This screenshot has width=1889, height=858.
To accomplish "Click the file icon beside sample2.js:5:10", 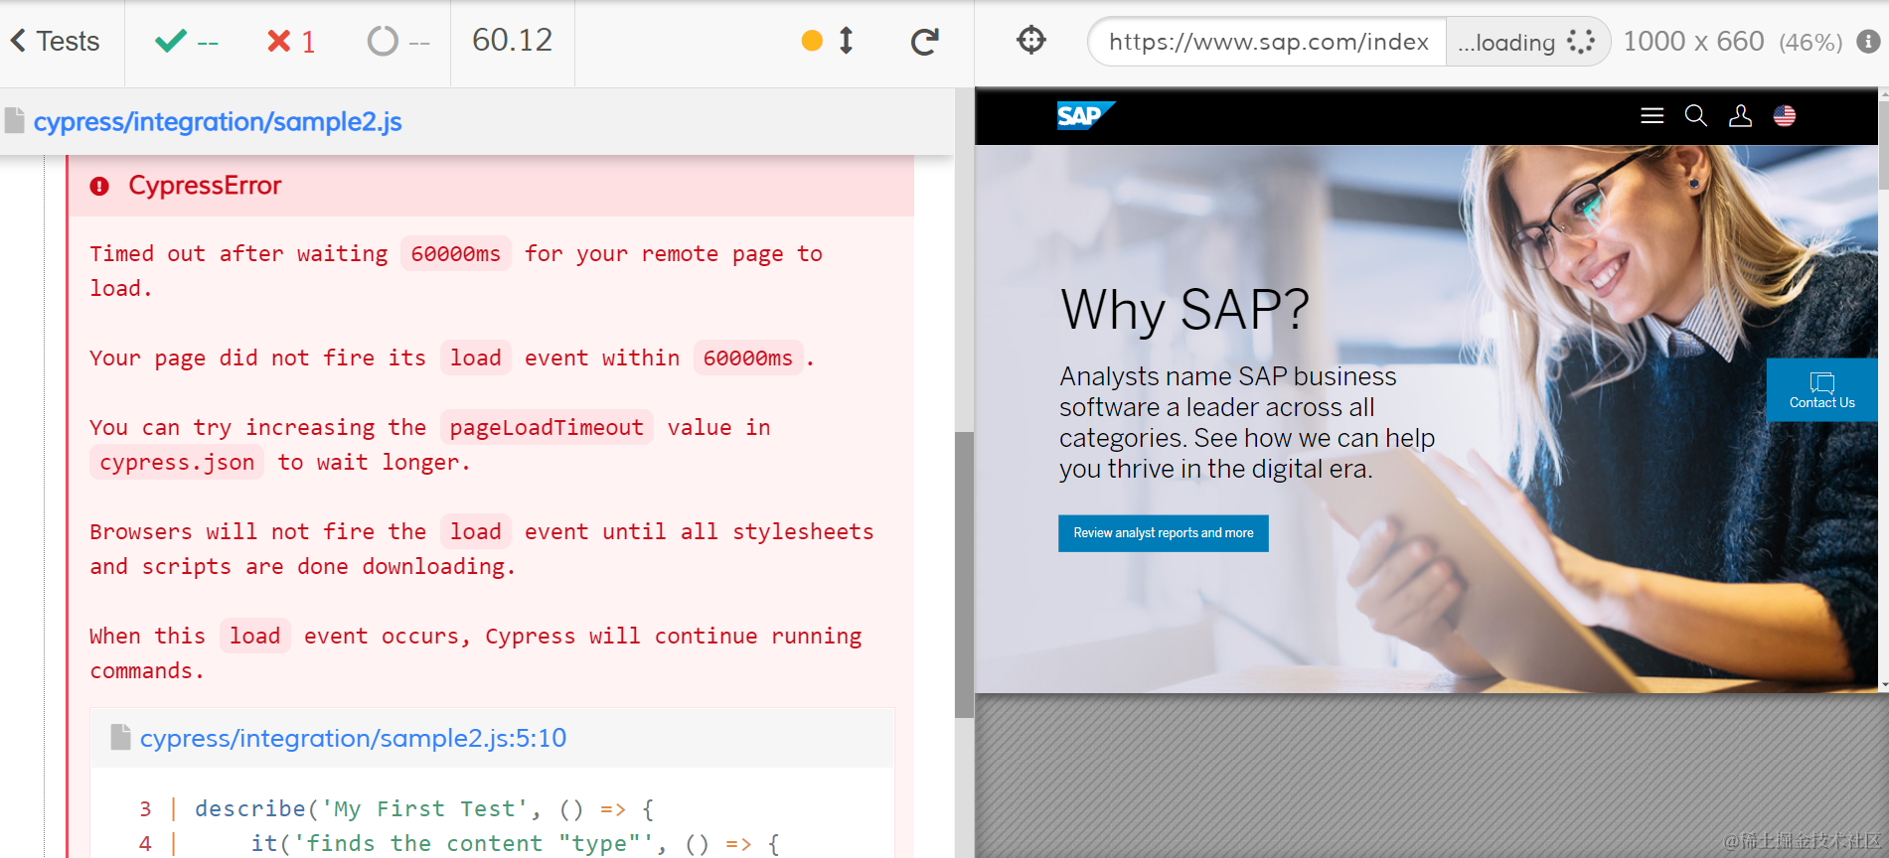I will [120, 737].
